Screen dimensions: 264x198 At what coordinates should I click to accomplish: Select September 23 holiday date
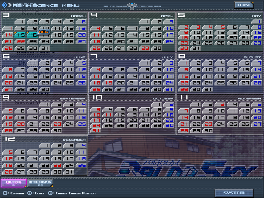pyautogui.click(x=57, y=124)
